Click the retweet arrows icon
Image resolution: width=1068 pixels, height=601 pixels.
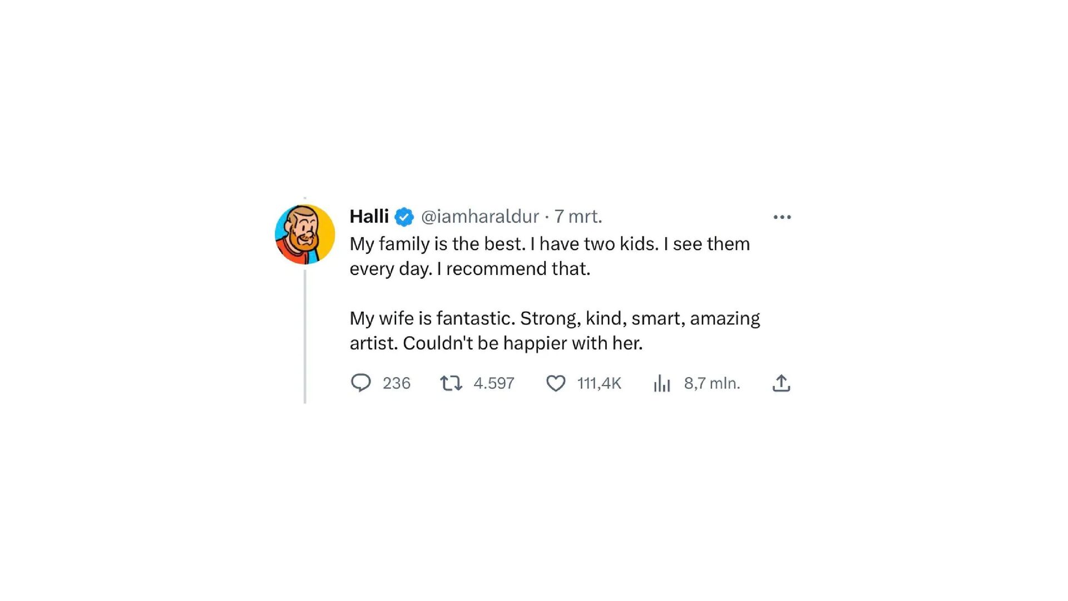click(451, 383)
